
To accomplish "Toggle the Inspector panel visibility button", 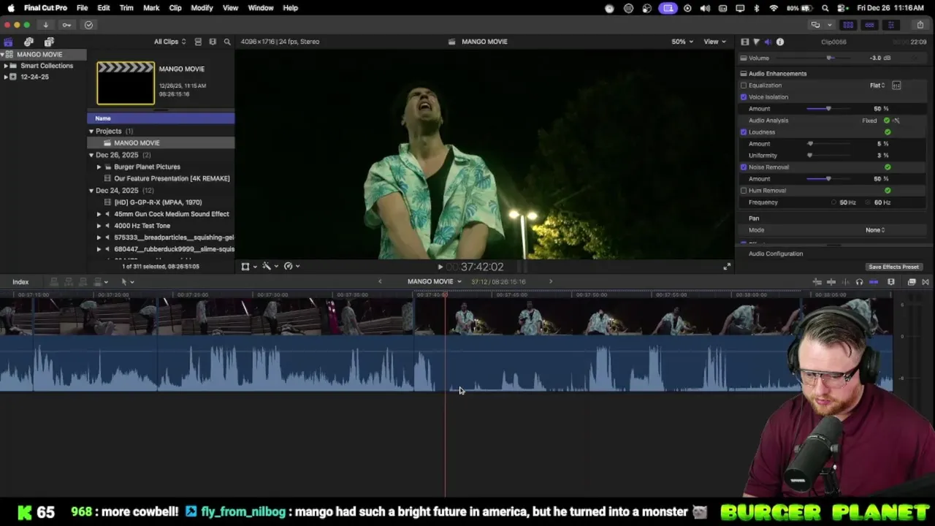I will [890, 25].
